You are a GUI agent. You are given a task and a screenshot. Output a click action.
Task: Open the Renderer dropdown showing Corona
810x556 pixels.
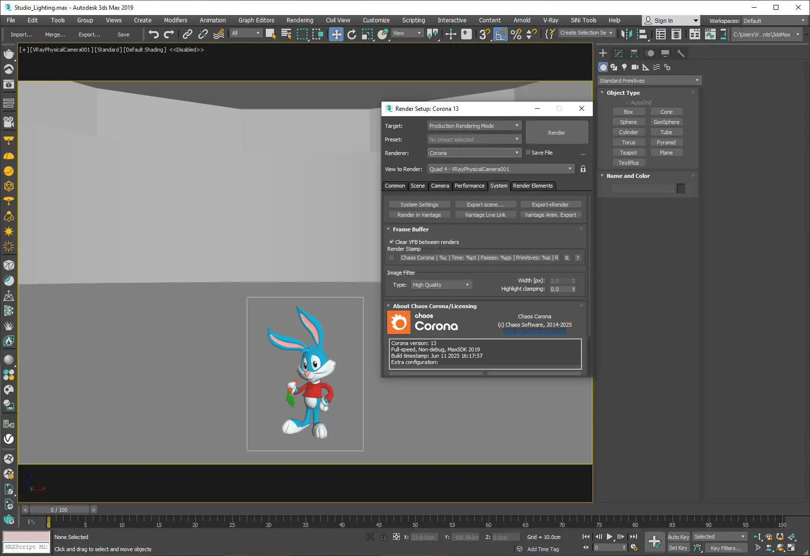pos(474,153)
